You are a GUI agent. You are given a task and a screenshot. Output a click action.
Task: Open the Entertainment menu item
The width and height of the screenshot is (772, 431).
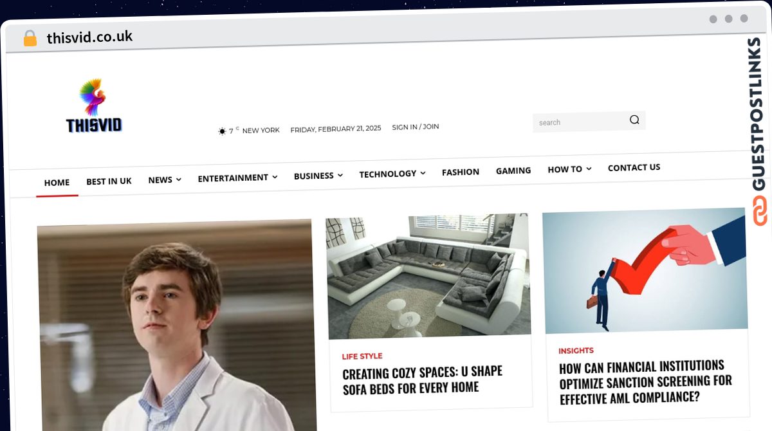tap(233, 178)
